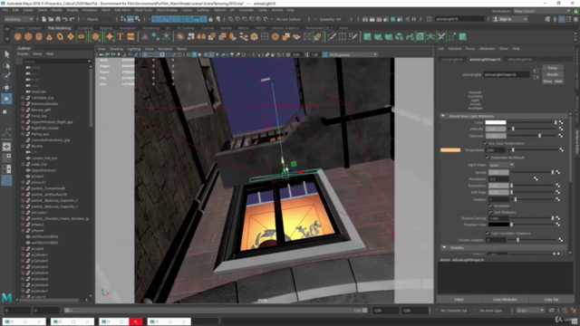Click the Undo arrow icon
Viewport: 580px width, 326px height.
pyautogui.click(x=64, y=19)
